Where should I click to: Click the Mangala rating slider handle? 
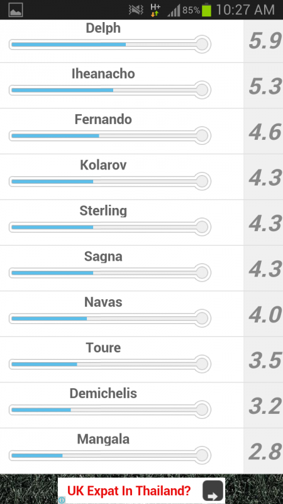pos(202,455)
